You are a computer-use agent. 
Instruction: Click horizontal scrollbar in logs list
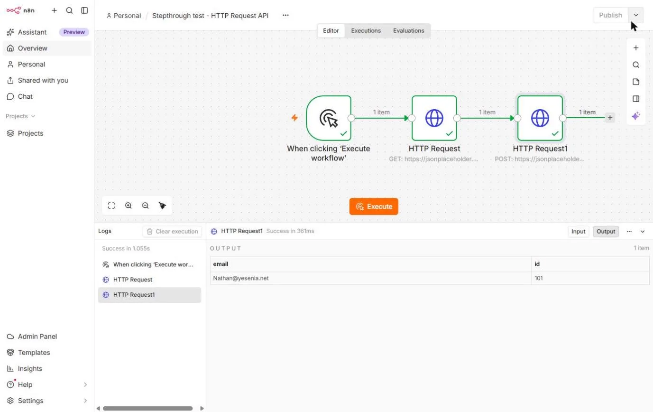147,408
